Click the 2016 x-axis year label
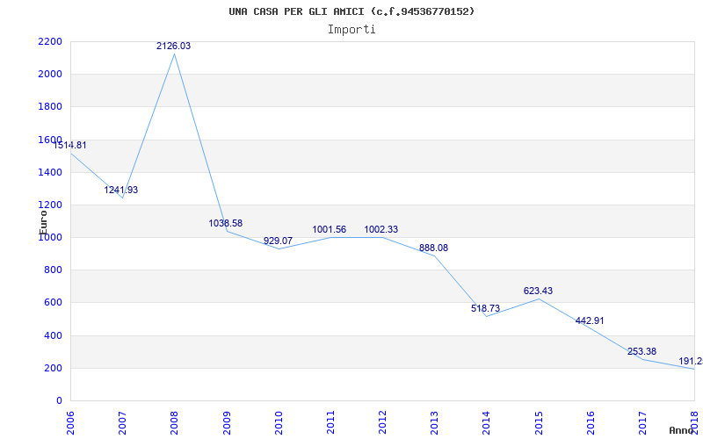Image resolution: width=703 pixels, height=439 pixels. click(591, 422)
